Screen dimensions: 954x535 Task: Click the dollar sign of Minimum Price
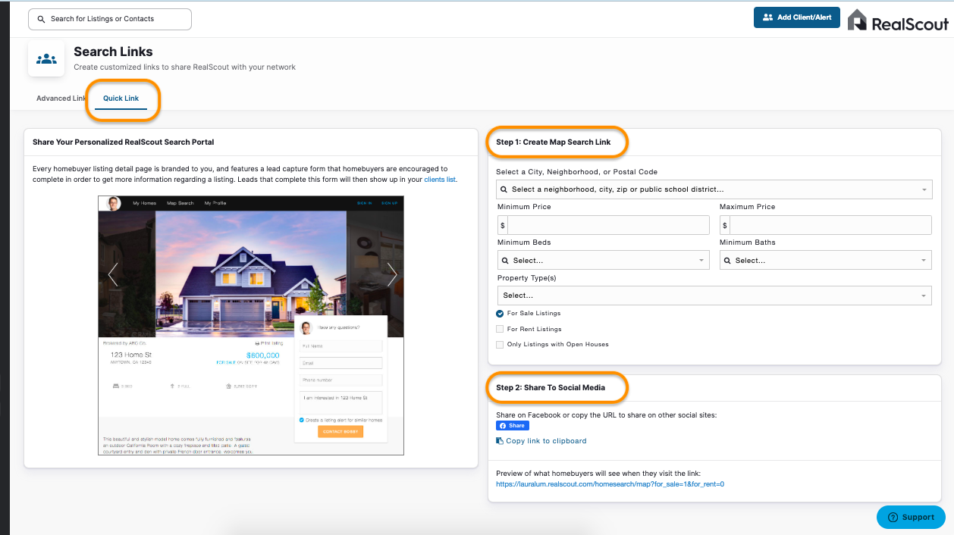[502, 225]
